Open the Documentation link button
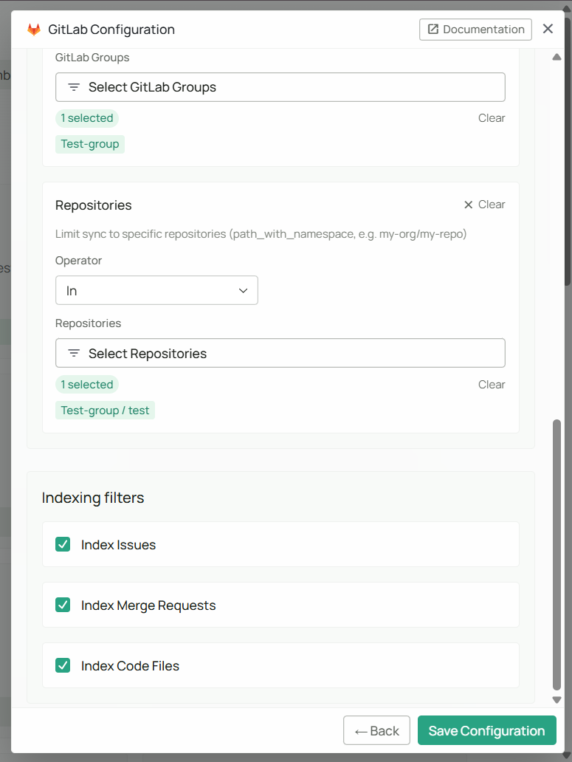This screenshot has height=762, width=572. (x=475, y=30)
